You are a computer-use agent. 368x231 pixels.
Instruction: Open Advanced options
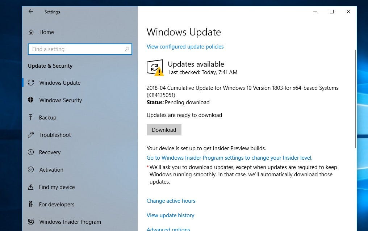168,228
